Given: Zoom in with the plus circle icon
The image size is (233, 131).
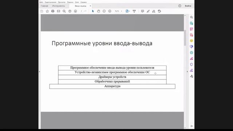Looking at the screenshot, I should [x=110, y=11].
